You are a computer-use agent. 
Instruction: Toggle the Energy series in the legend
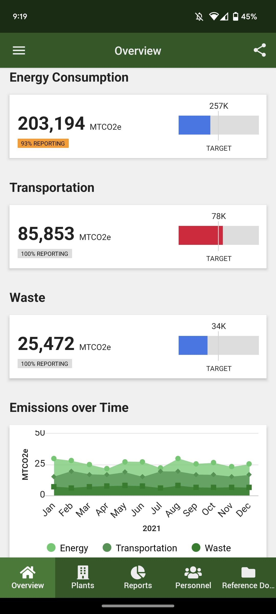pyautogui.click(x=68, y=548)
